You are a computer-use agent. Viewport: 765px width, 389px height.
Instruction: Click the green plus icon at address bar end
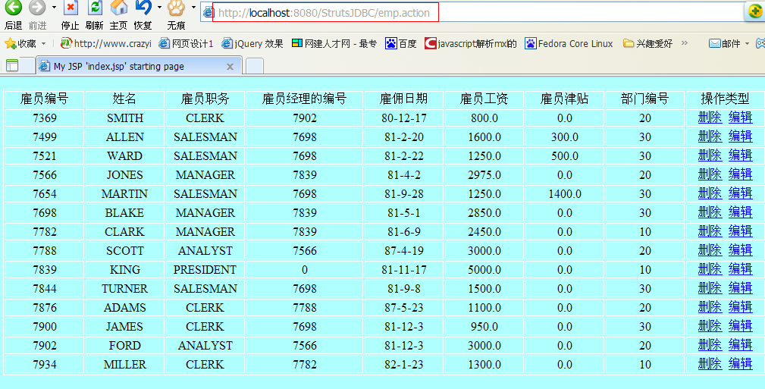[x=755, y=12]
